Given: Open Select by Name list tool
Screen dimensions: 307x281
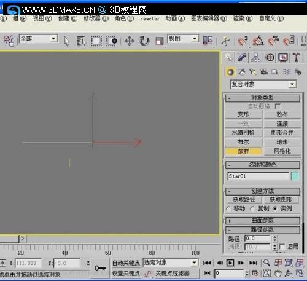Looking at the screenshot, I should [x=81, y=41].
